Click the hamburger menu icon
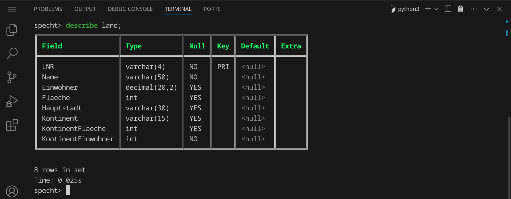The width and height of the screenshot is (511, 199). click(x=12, y=9)
